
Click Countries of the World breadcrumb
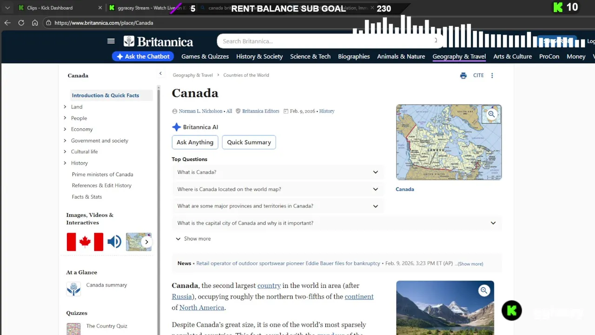[x=246, y=75]
